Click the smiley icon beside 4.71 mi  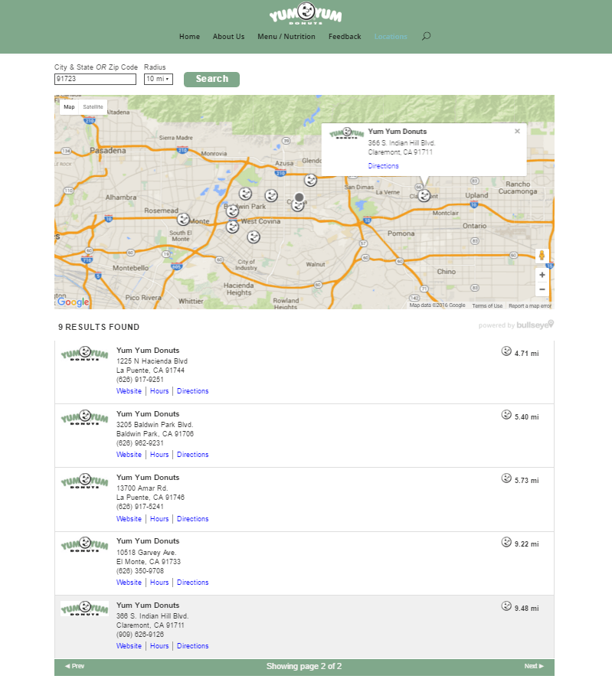[x=506, y=351]
